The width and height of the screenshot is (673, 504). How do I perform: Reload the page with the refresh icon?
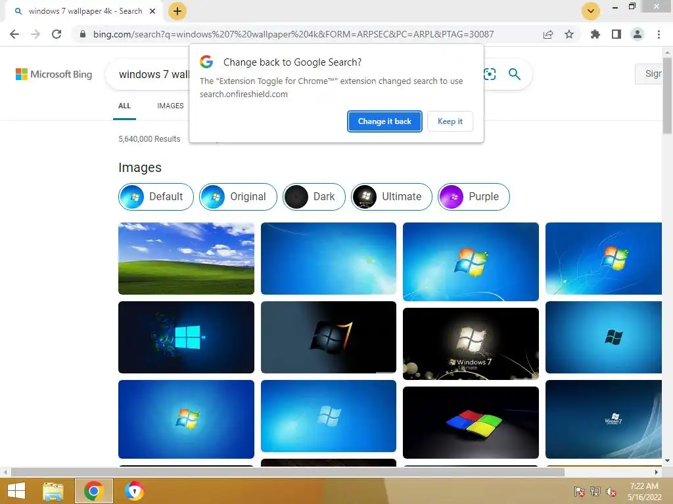tap(57, 34)
